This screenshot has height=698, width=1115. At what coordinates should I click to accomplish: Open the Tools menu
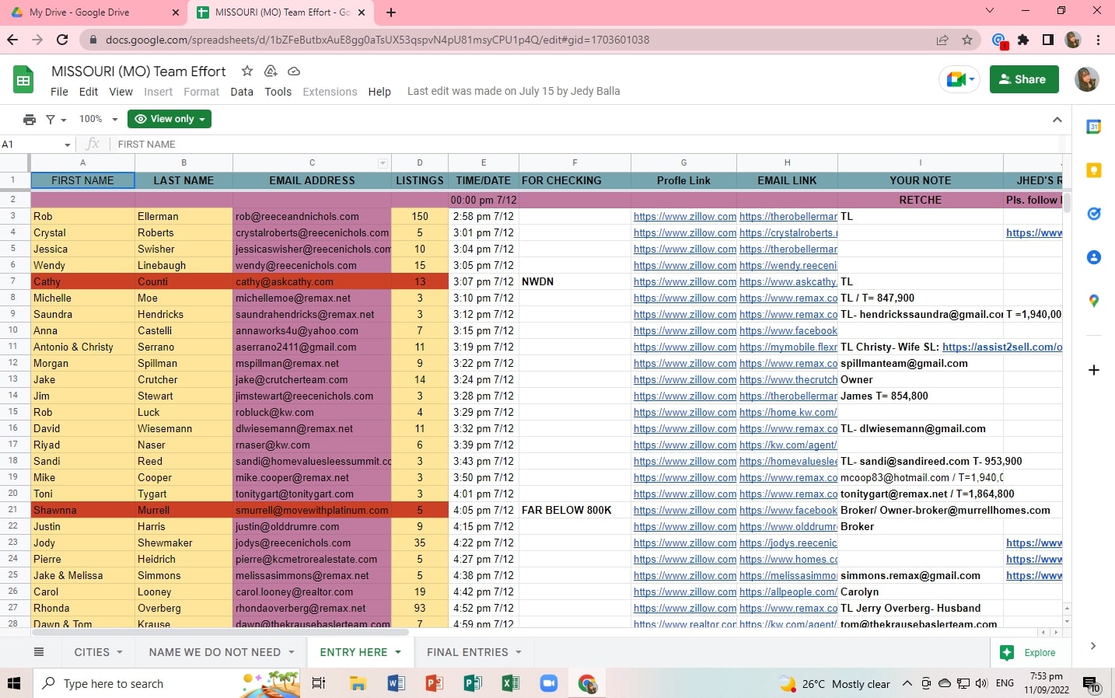coord(278,92)
